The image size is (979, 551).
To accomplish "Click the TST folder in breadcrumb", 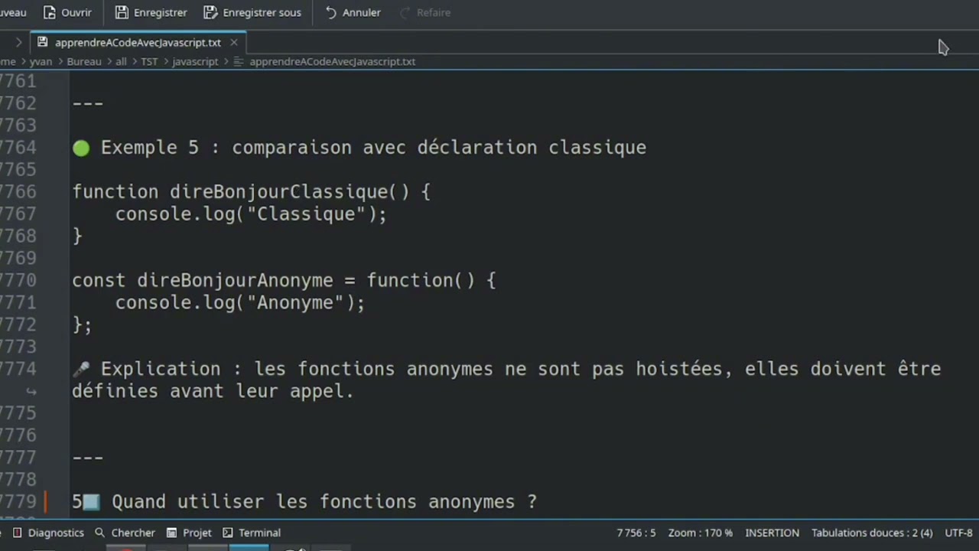I will 149,61.
